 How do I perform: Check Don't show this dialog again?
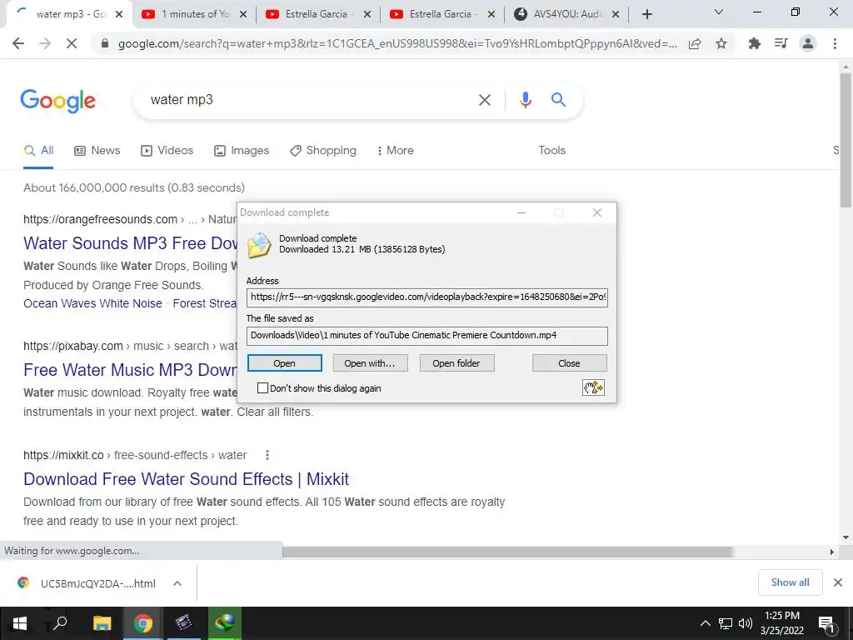click(262, 388)
